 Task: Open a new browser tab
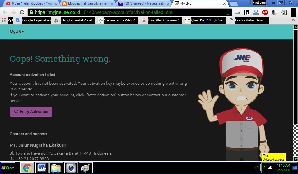pos(233,4)
